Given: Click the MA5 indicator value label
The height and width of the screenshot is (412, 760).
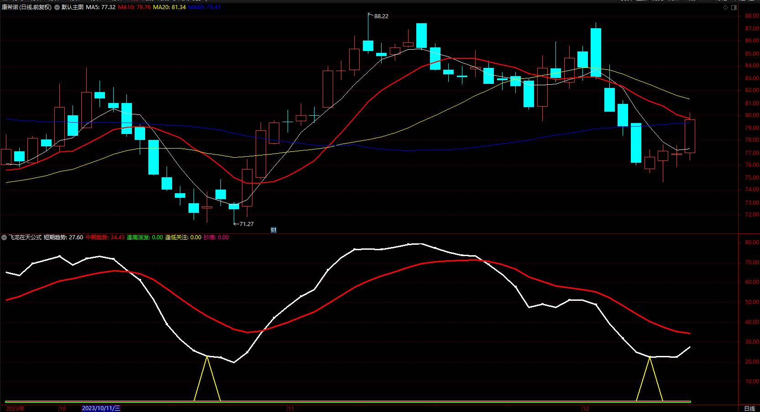Looking at the screenshot, I should pos(100,7).
